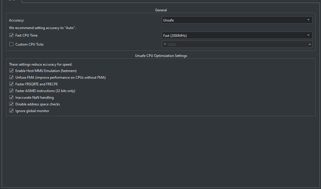Turn off Inaccurate NaN handling
The image size is (321, 189).
coord(11,97)
